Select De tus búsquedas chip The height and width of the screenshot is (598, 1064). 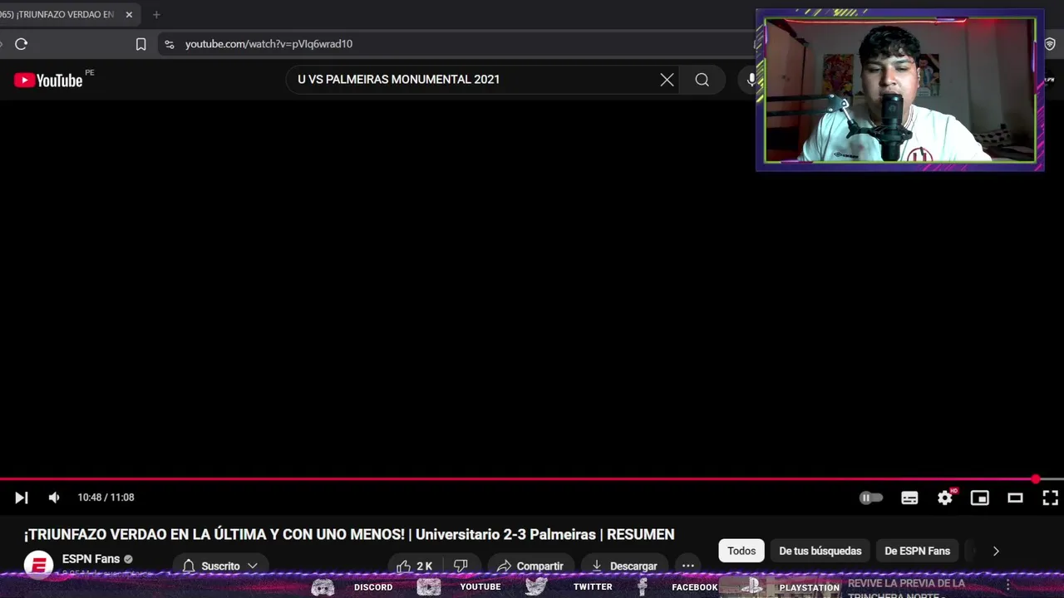pos(820,551)
